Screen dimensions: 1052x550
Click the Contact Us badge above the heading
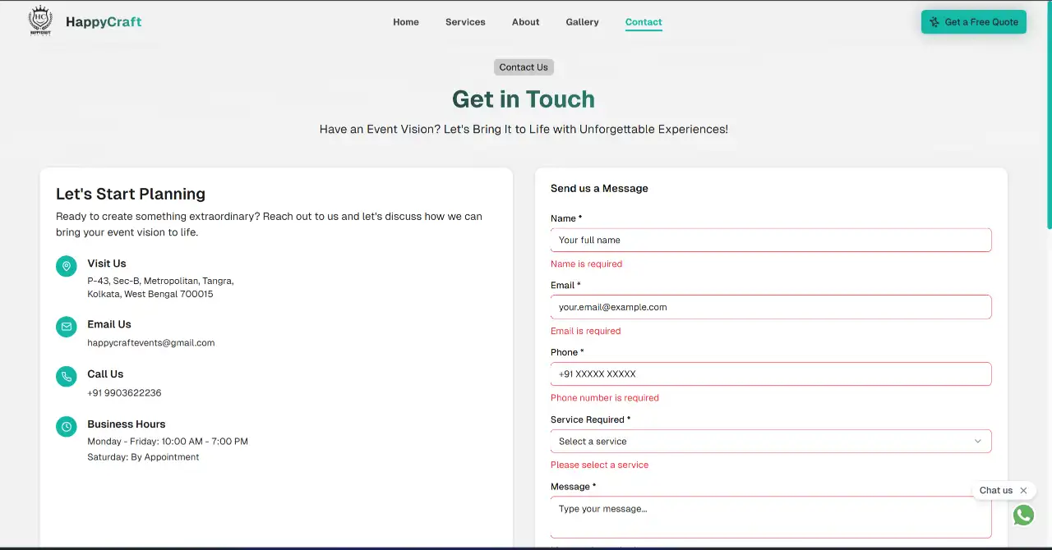pyautogui.click(x=524, y=66)
